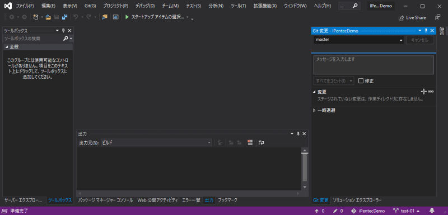
Task: Switch to the ソリューション エクスプローラー tab
Action: tap(357, 200)
